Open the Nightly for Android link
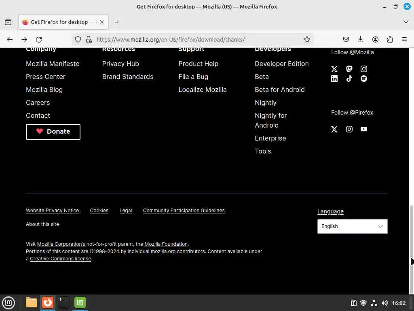 pos(270,120)
